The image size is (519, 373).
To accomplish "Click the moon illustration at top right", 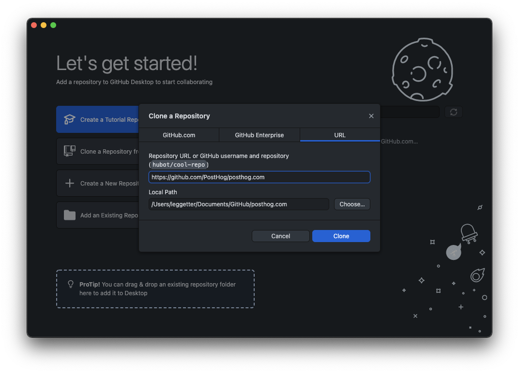I will [x=422, y=69].
